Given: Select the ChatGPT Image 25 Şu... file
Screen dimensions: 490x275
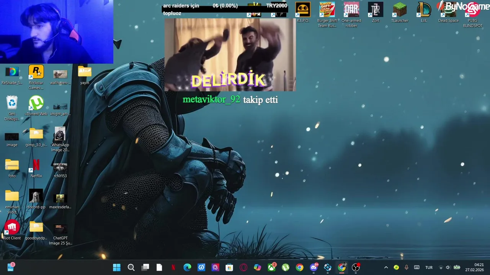Looking at the screenshot, I should pyautogui.click(x=60, y=235).
